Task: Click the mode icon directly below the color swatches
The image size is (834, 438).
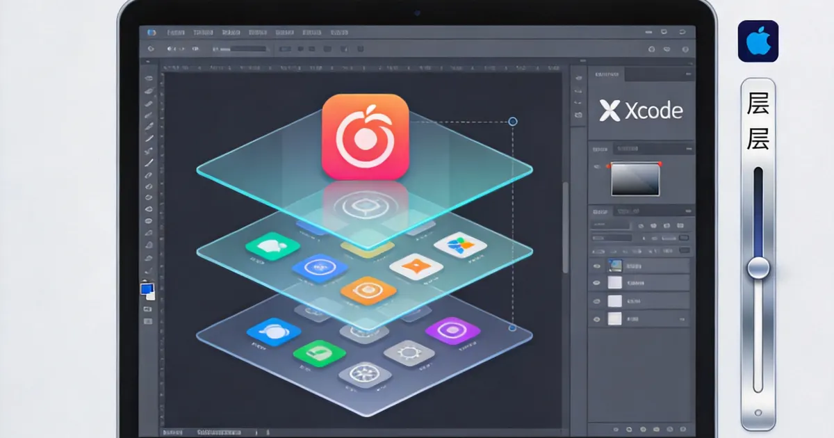Action: point(147,308)
